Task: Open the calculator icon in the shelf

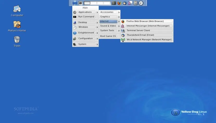Action: 135,3
